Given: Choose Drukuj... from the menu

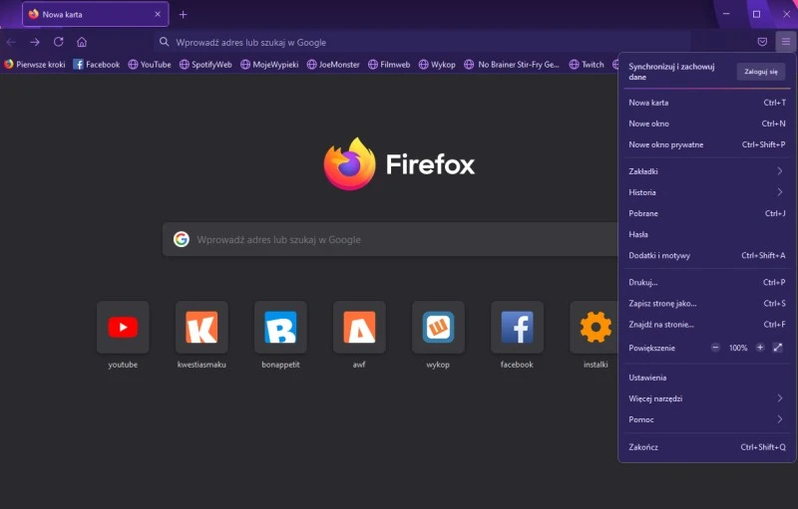Looking at the screenshot, I should 707,283.
